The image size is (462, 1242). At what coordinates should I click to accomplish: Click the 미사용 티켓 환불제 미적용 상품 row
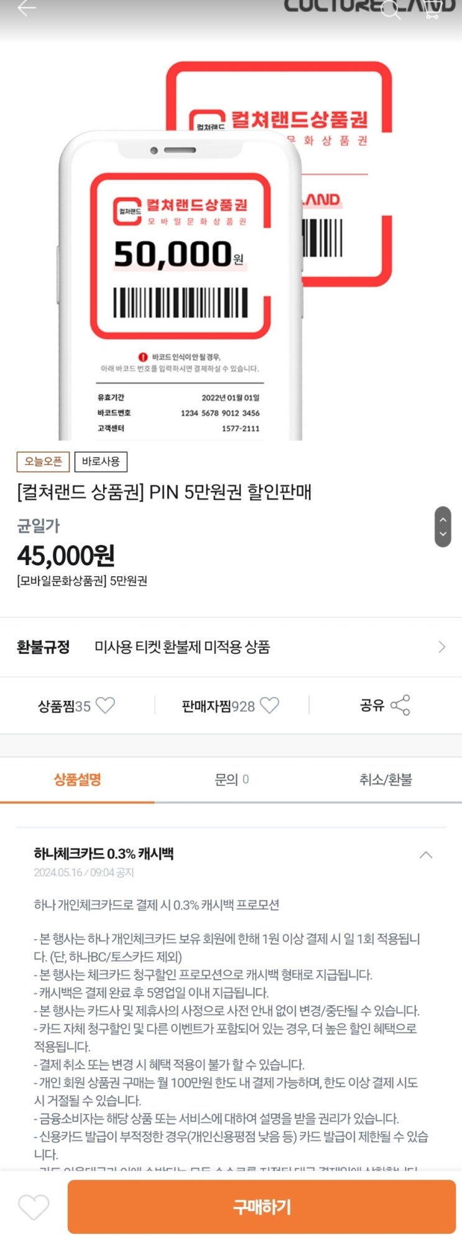(231, 647)
